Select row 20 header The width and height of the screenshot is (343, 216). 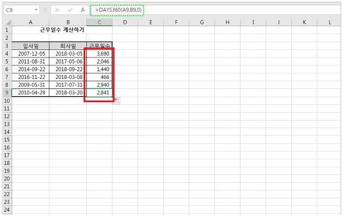coord(7,179)
